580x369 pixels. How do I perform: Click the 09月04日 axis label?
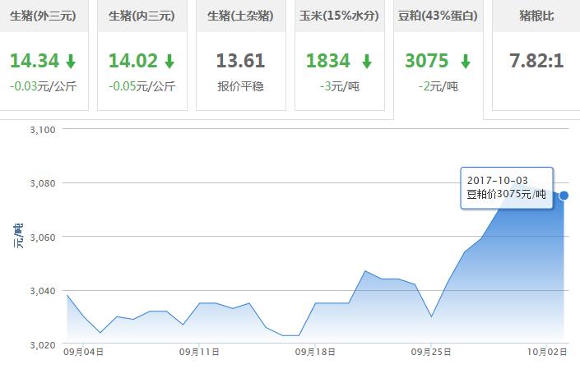pos(83,352)
